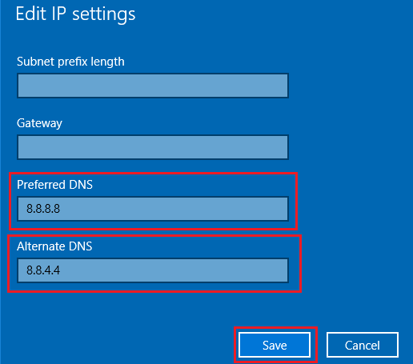Cancel the IP settings changes
Viewport: 413px width, 364px height.
tap(363, 345)
